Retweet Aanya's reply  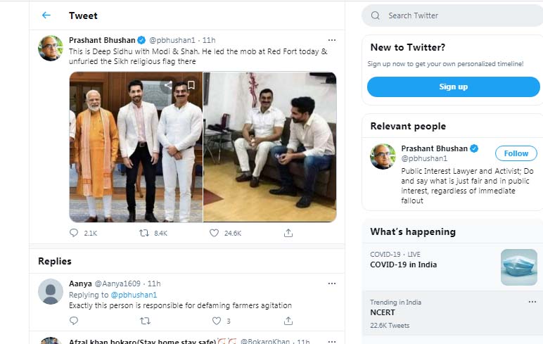145,321
